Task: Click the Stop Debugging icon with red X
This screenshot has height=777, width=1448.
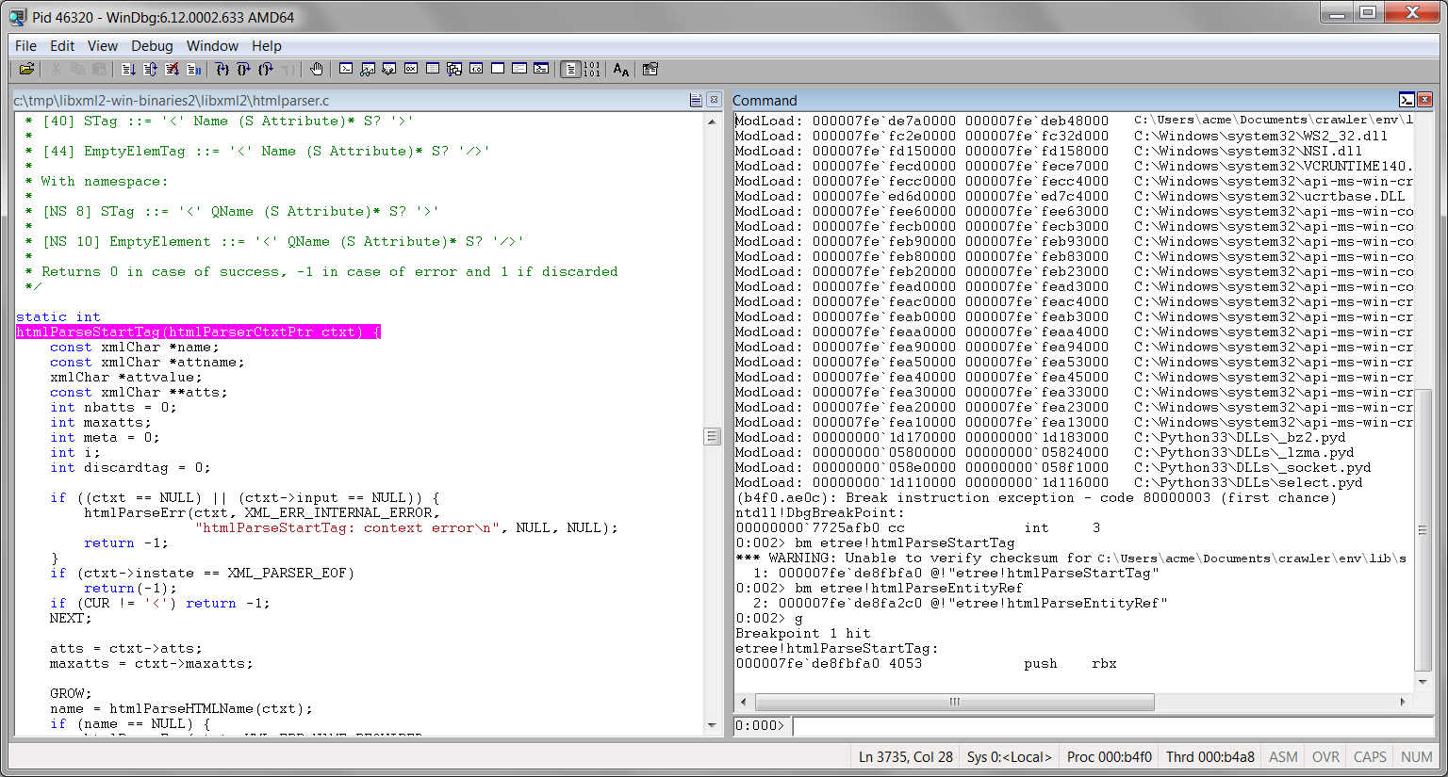Action: point(172,69)
